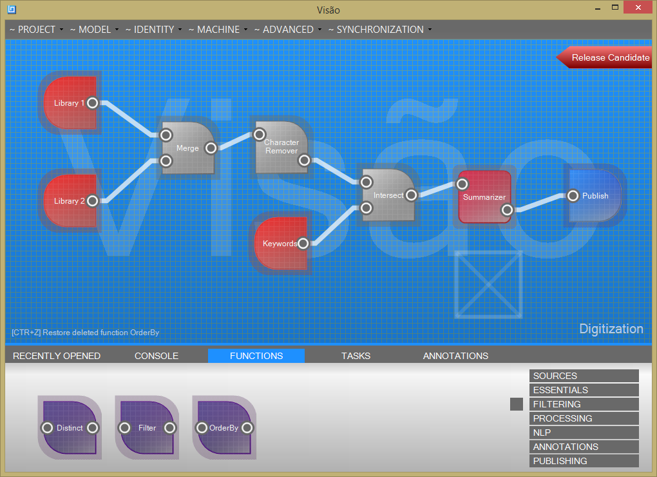The height and width of the screenshot is (477, 657).
Task: Select the Library 2 source node
Action: (70, 200)
